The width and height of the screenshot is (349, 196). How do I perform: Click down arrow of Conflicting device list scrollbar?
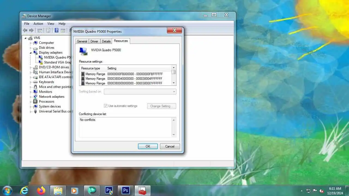click(x=174, y=134)
